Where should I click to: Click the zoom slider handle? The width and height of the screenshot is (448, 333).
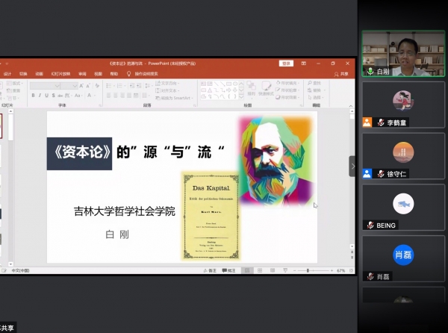[308, 270]
